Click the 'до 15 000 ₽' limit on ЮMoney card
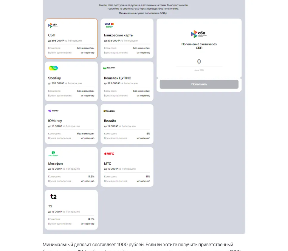 [55, 126]
